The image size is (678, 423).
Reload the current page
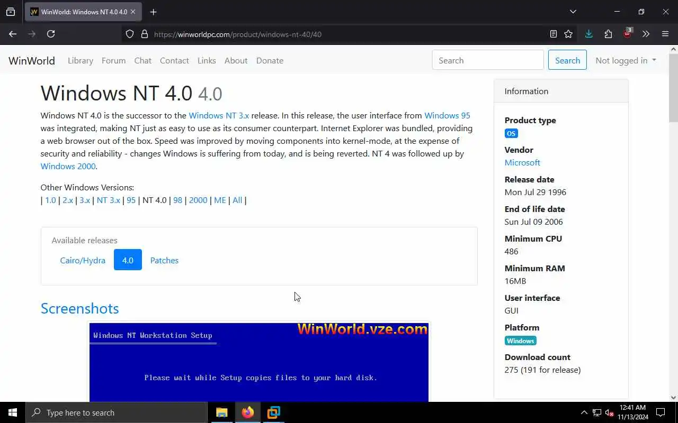51,34
